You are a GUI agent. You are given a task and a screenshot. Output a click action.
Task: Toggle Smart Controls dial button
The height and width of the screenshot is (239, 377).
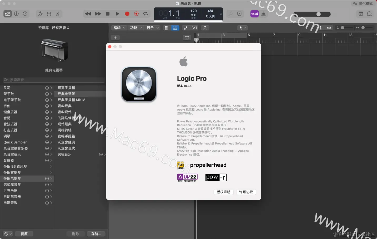click(x=40, y=14)
